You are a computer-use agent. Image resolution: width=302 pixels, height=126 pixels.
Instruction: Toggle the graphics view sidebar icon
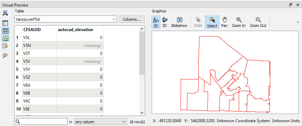tap(5, 38)
